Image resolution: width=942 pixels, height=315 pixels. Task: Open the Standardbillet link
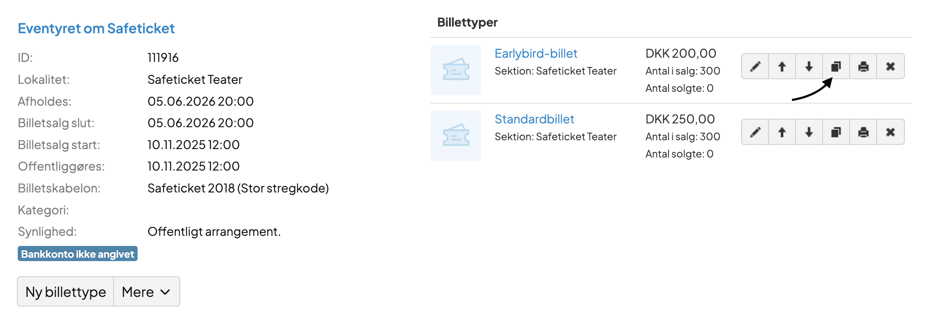534,119
